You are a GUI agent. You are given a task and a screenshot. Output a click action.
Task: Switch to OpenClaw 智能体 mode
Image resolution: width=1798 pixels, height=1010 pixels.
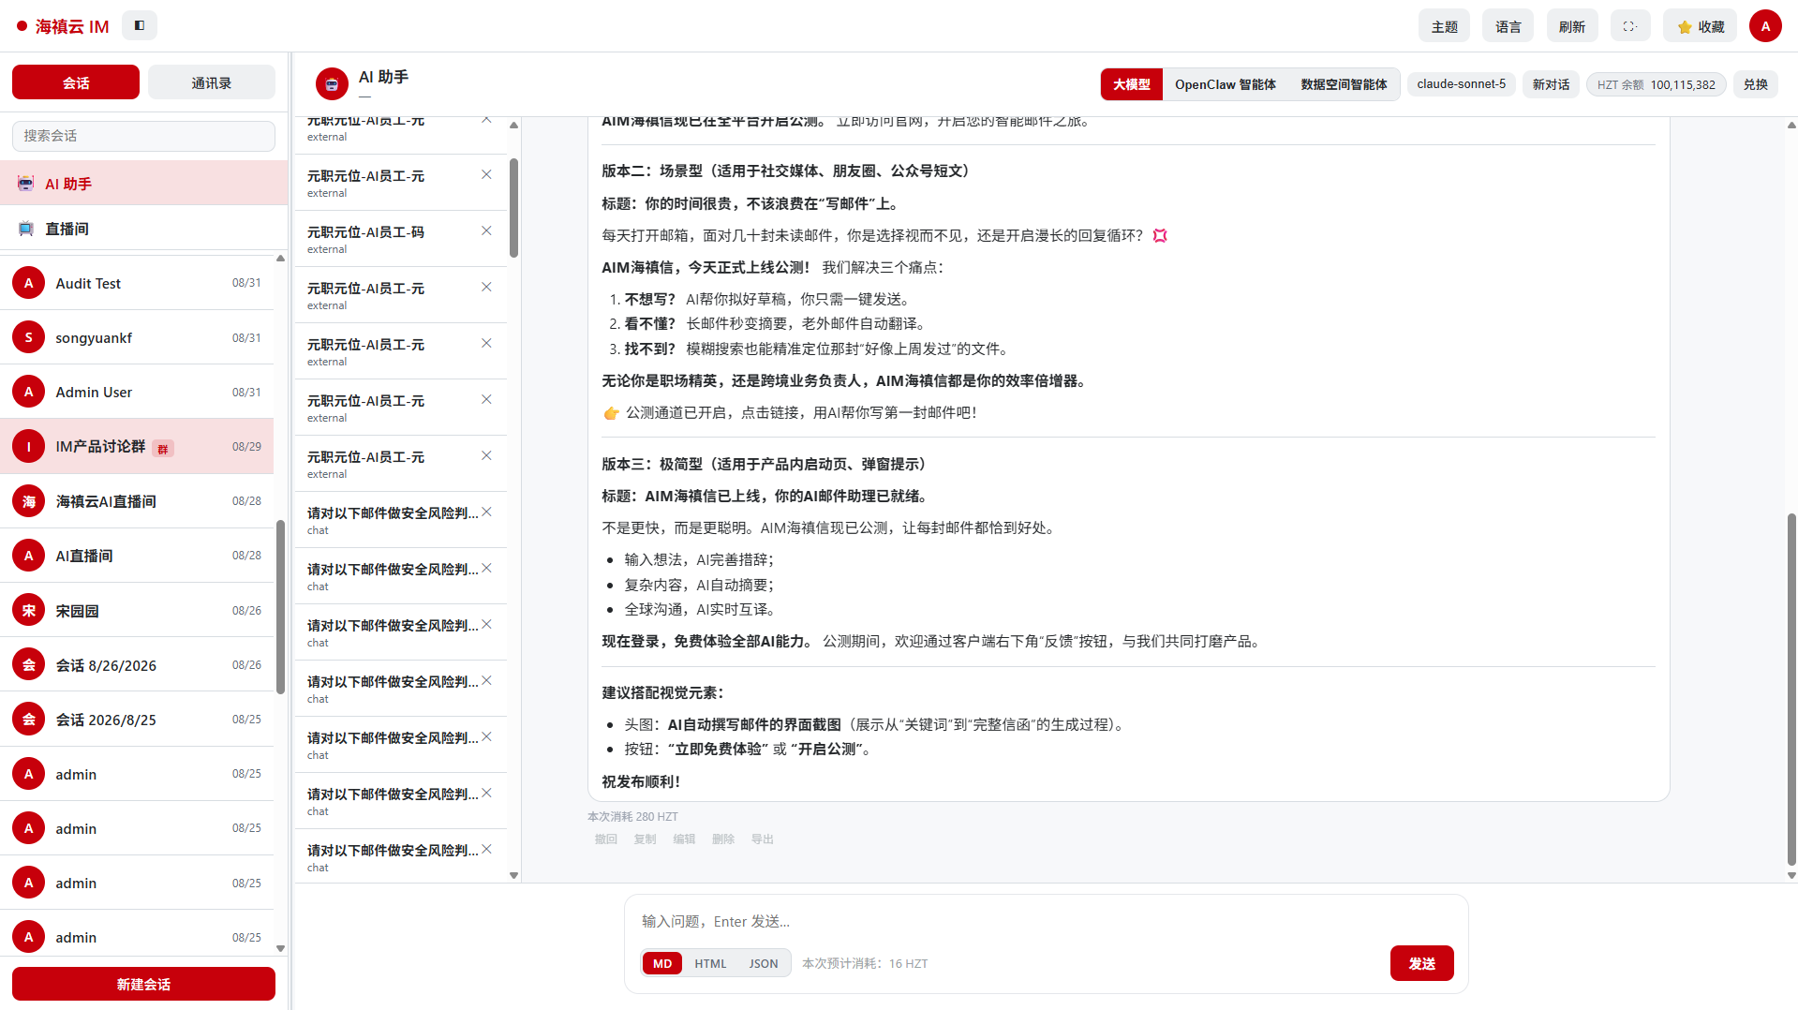point(1226,84)
